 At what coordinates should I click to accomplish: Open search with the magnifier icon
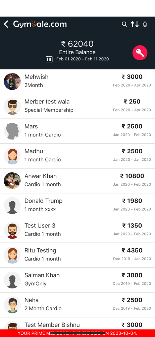pyautogui.click(x=124, y=24)
